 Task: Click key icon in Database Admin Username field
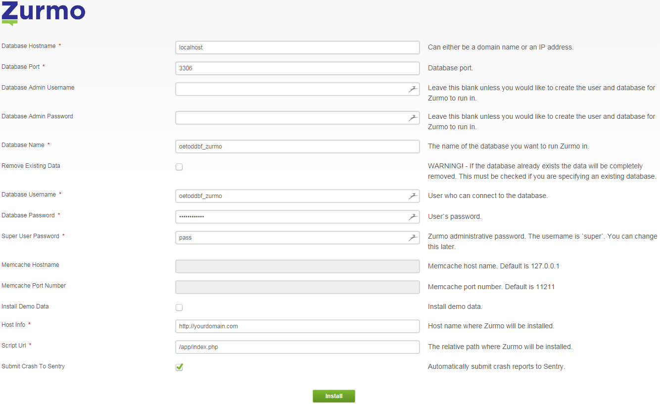(x=413, y=89)
